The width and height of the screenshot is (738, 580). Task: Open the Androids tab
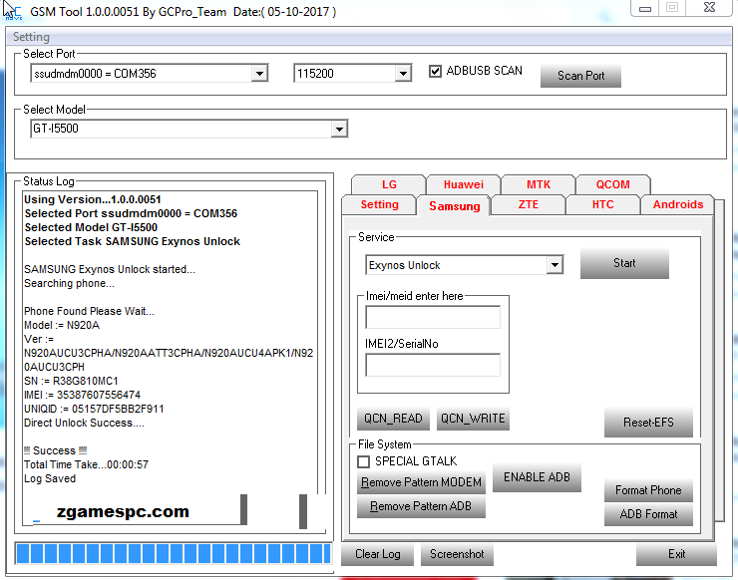678,204
